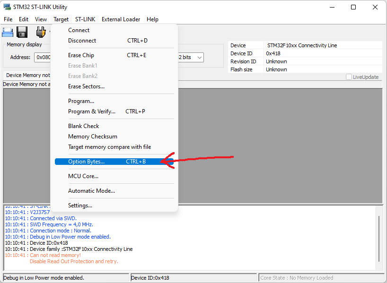Image resolution: width=387 pixels, height=283 pixels.
Task: Open the Help menu
Action: tap(152, 19)
